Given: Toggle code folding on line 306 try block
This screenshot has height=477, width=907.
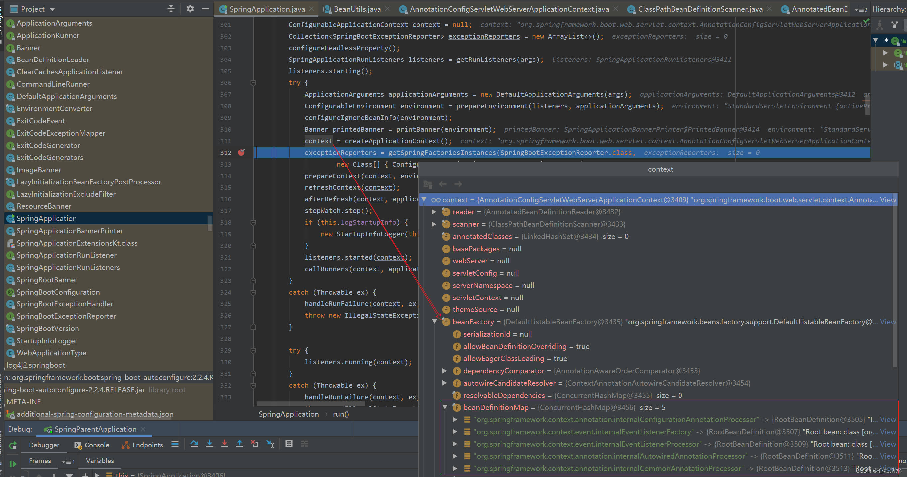Looking at the screenshot, I should point(253,83).
